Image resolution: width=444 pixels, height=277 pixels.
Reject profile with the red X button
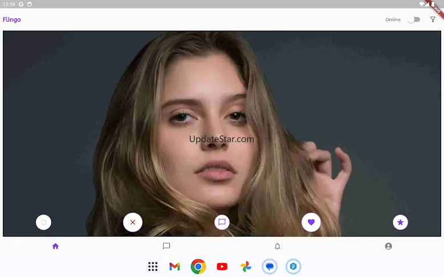(133, 222)
